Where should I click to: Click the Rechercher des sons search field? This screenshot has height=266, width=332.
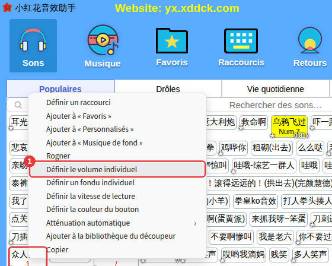(x=276, y=105)
